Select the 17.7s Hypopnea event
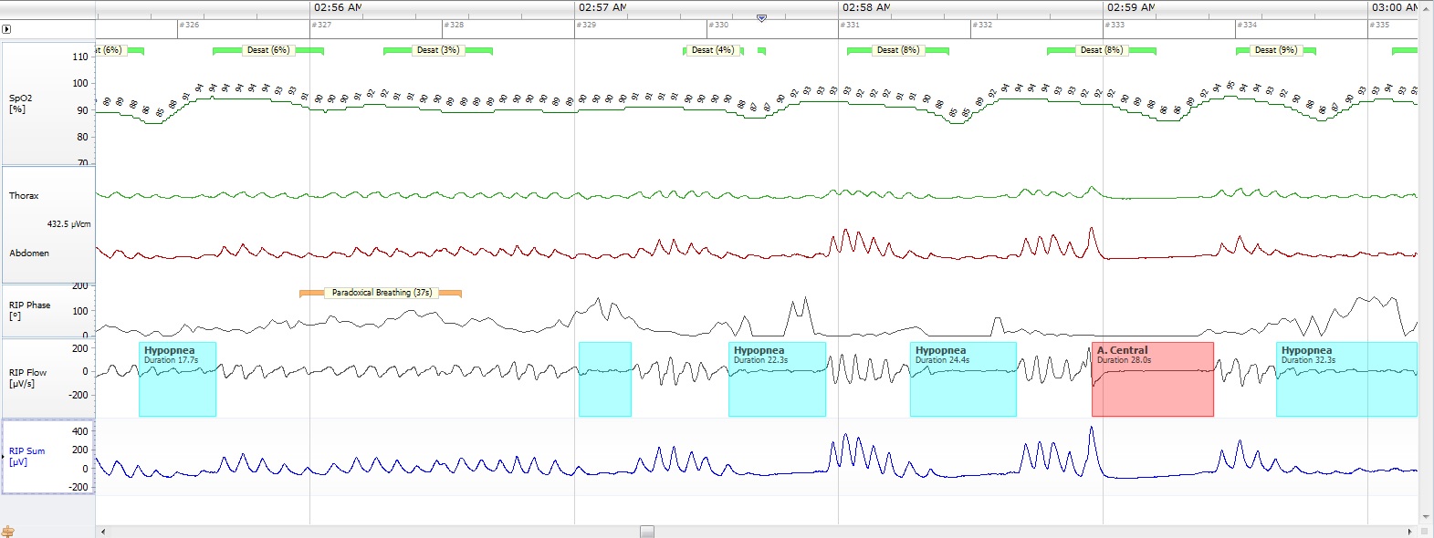 click(x=177, y=379)
